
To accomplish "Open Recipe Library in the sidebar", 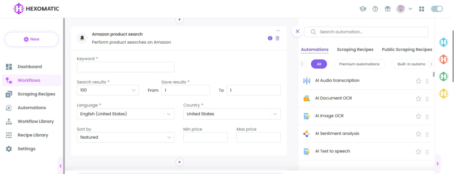I will tap(31, 135).
